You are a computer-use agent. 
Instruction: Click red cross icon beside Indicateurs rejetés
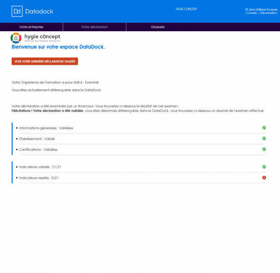pyautogui.click(x=264, y=178)
